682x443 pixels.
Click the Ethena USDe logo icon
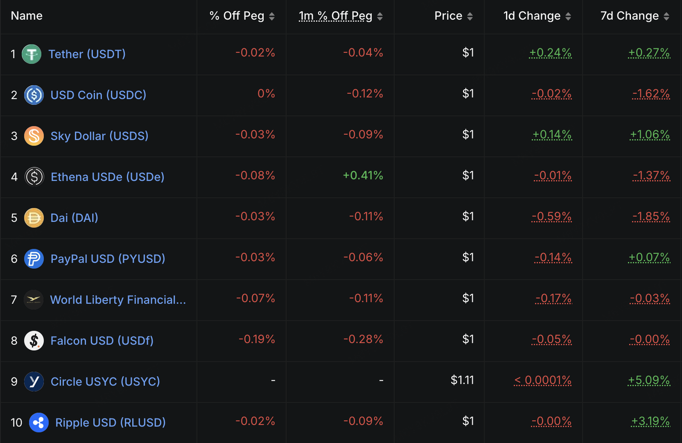(x=34, y=176)
